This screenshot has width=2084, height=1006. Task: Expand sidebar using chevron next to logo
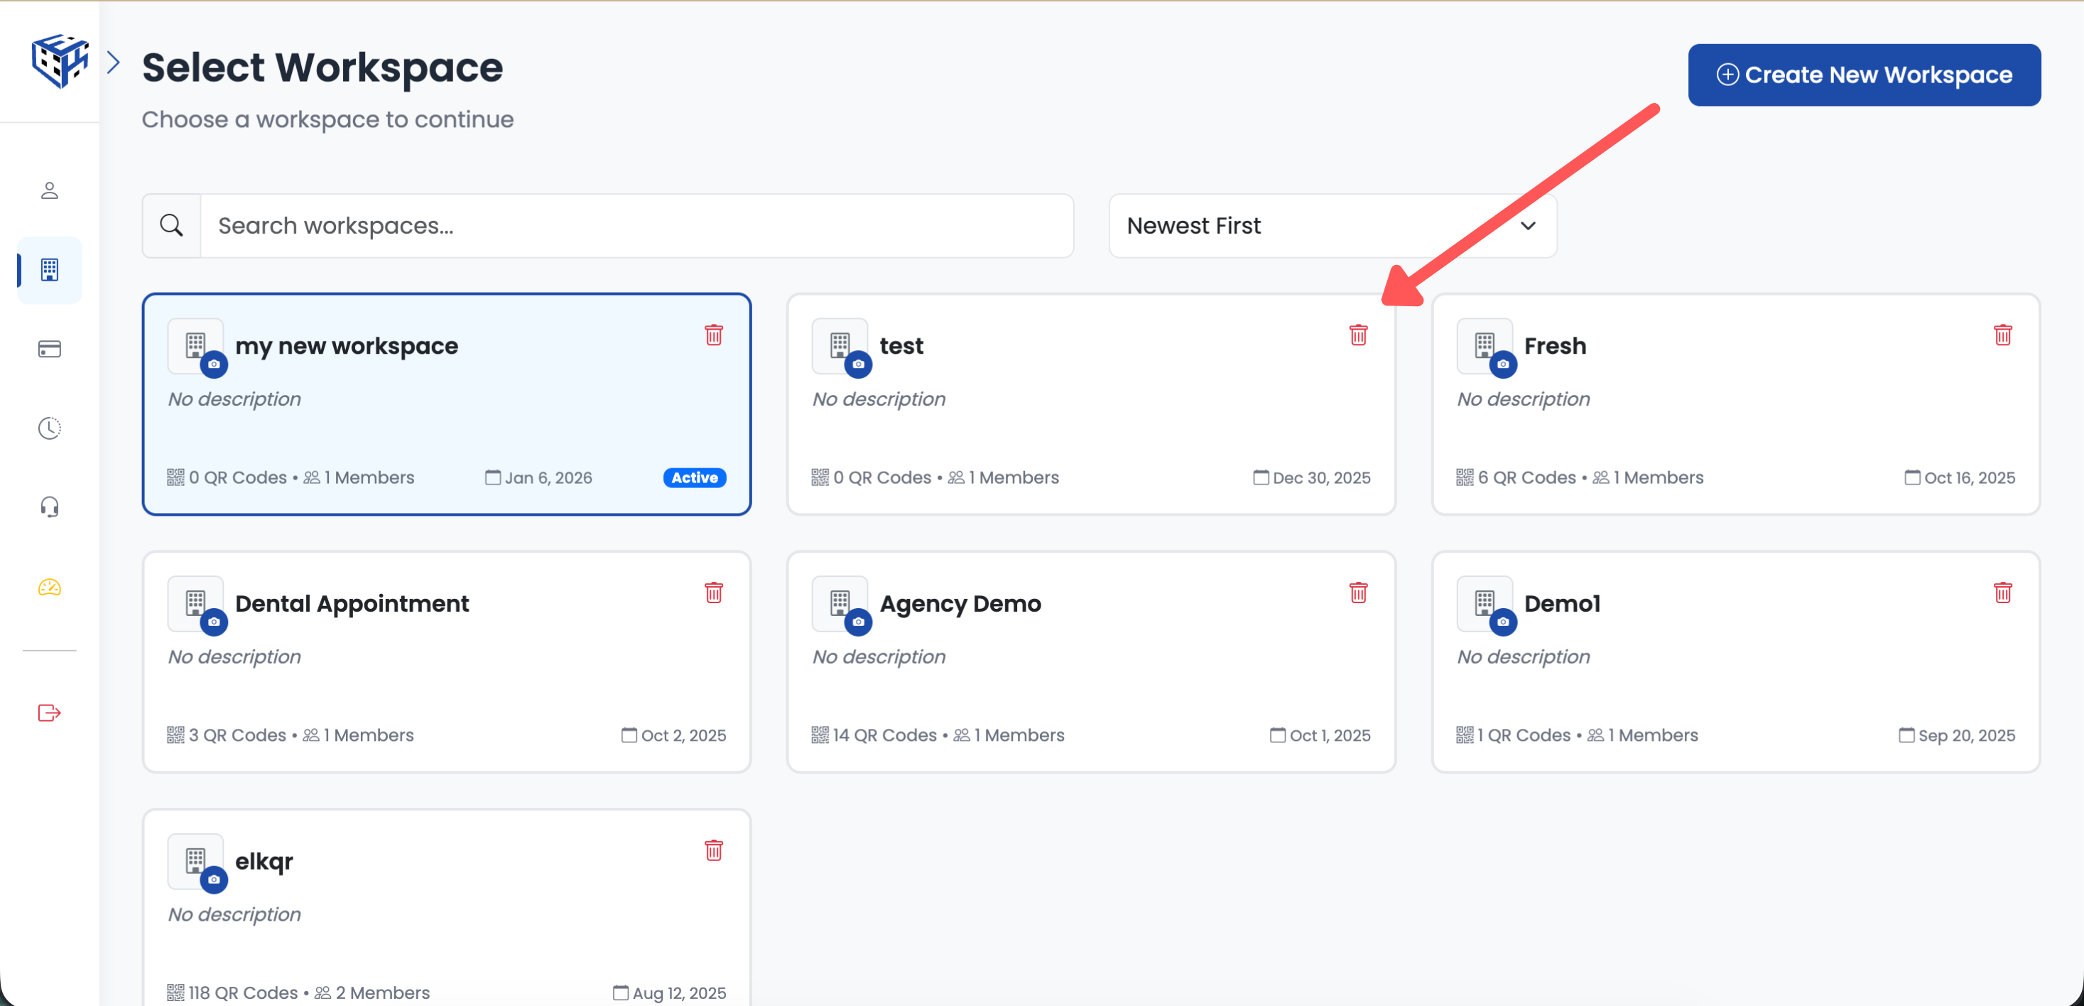click(113, 63)
